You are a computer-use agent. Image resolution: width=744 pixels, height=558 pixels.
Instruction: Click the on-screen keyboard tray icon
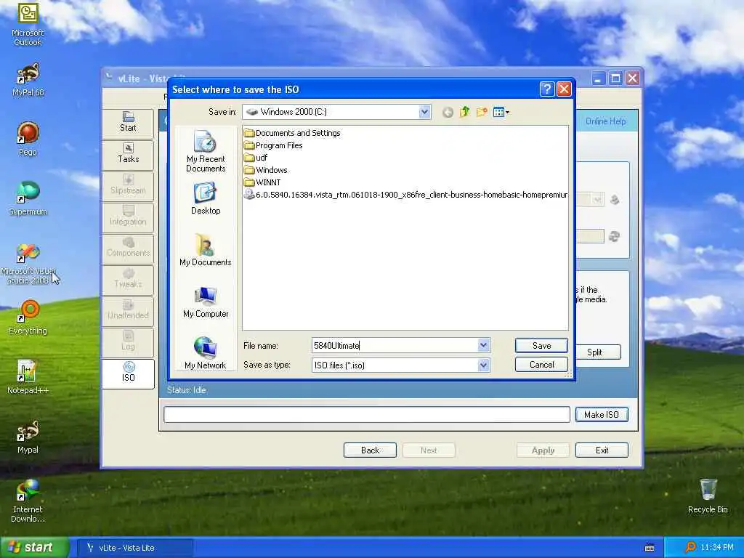point(650,548)
